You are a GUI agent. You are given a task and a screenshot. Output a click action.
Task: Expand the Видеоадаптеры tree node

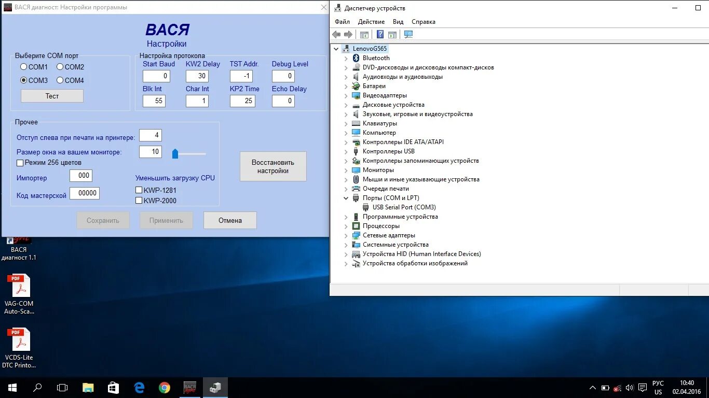click(x=346, y=95)
